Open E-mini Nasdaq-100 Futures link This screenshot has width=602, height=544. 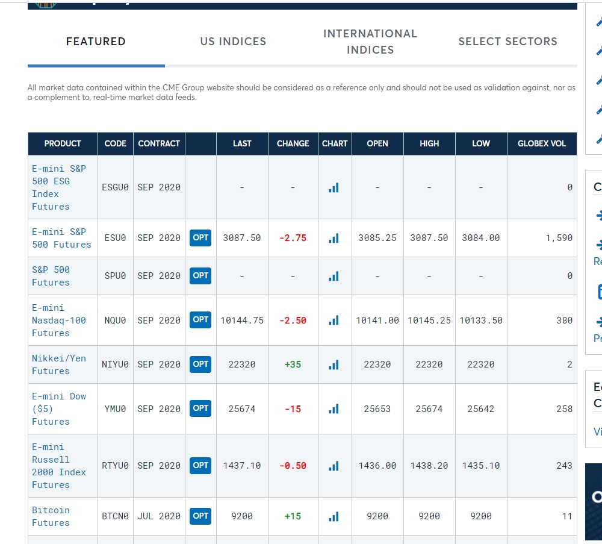59,320
